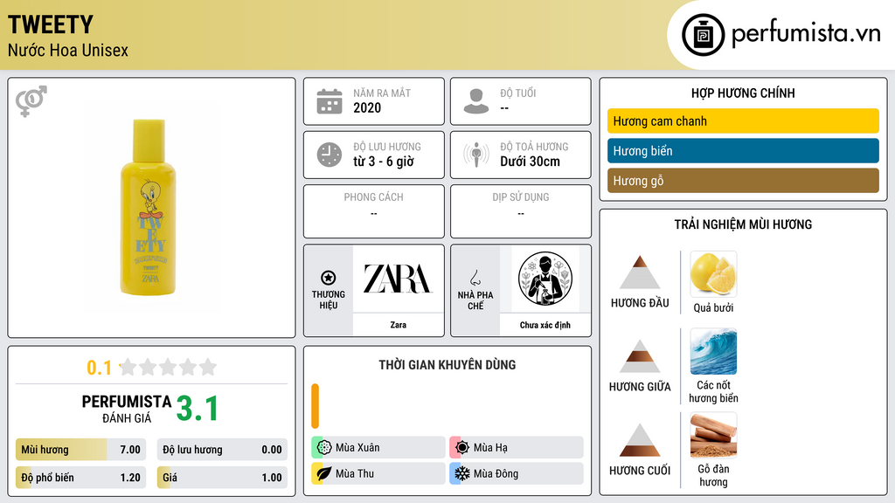Select the Hương biển blue bar
The image size is (895, 503).
coord(743,150)
